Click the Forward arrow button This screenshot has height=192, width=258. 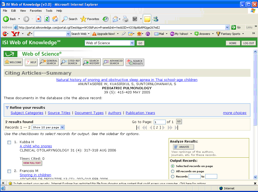tap(26, 19)
